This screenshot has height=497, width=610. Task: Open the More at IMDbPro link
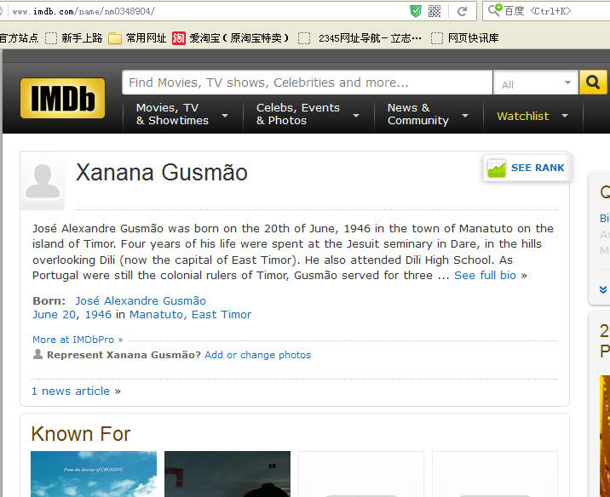(x=73, y=340)
